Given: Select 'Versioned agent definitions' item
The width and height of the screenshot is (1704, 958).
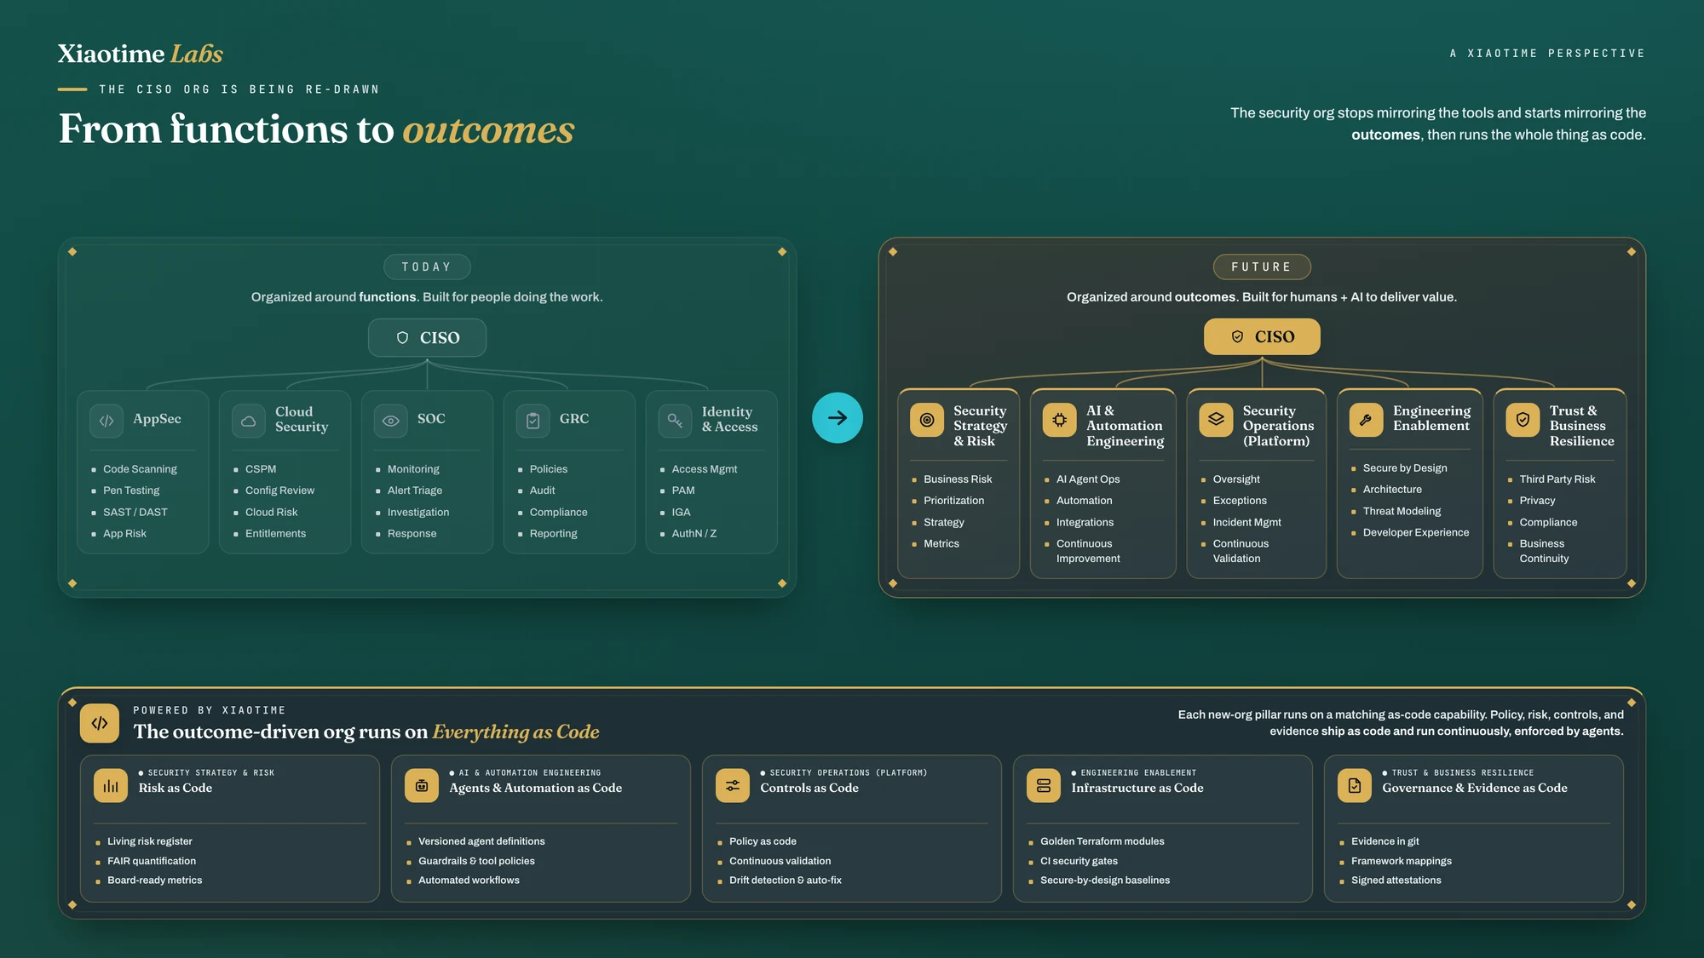Looking at the screenshot, I should click(481, 841).
